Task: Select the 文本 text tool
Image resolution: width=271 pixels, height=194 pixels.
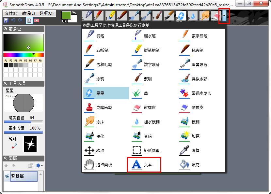Action: tap(144, 165)
